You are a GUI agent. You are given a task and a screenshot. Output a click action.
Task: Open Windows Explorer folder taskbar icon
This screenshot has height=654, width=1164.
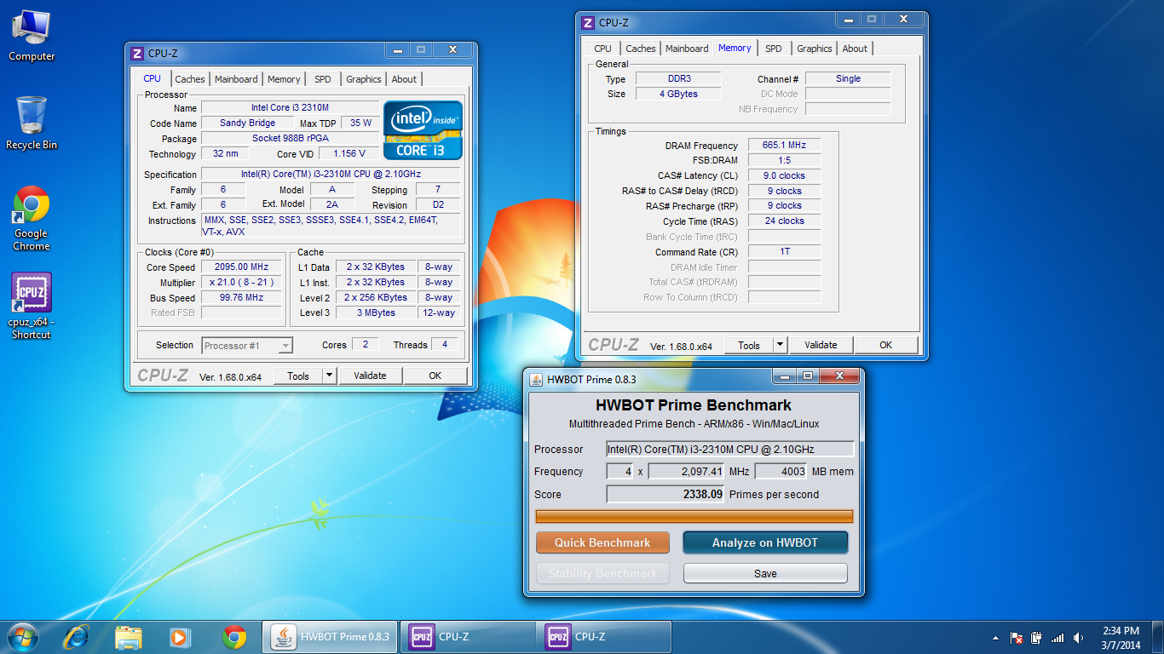(129, 637)
